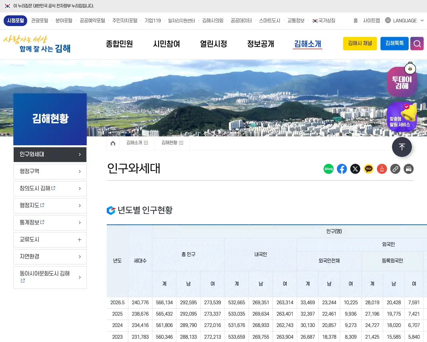Click 2023 year row cell
The height and width of the screenshot is (342, 427).
(117, 337)
